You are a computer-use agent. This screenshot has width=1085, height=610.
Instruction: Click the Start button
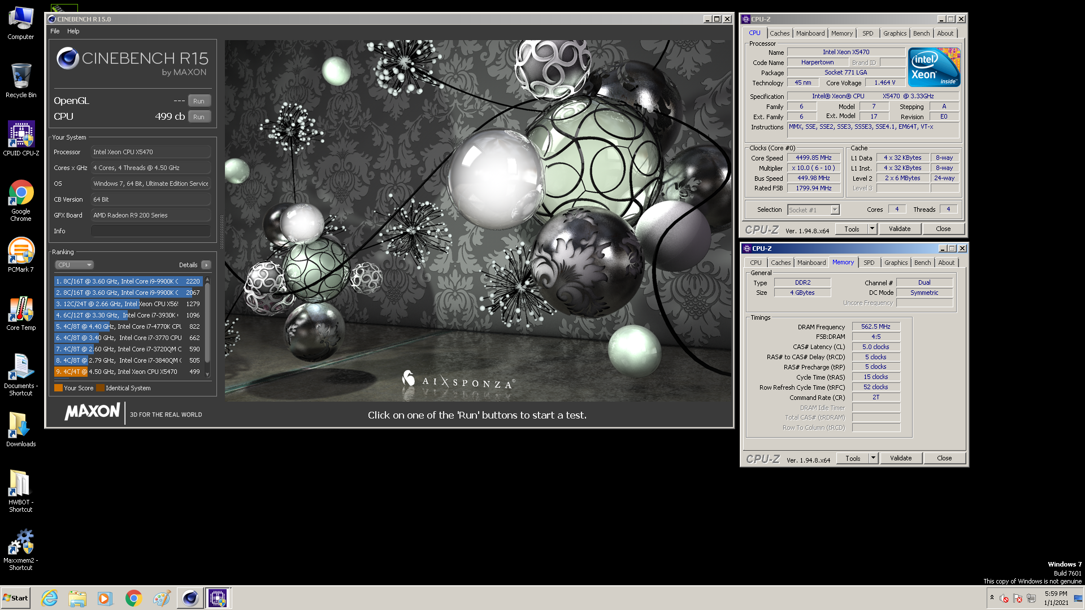click(x=15, y=598)
